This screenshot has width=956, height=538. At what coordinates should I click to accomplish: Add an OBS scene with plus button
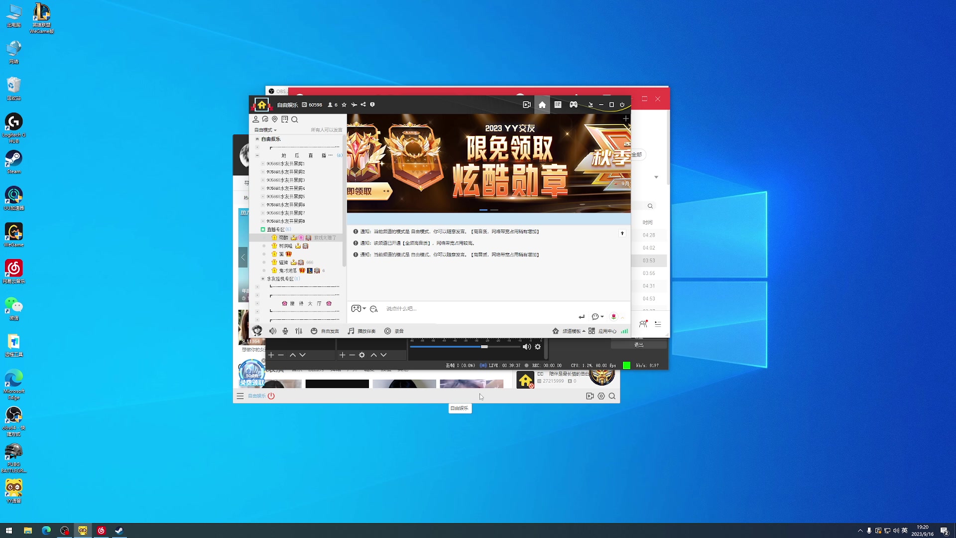pyautogui.click(x=271, y=355)
